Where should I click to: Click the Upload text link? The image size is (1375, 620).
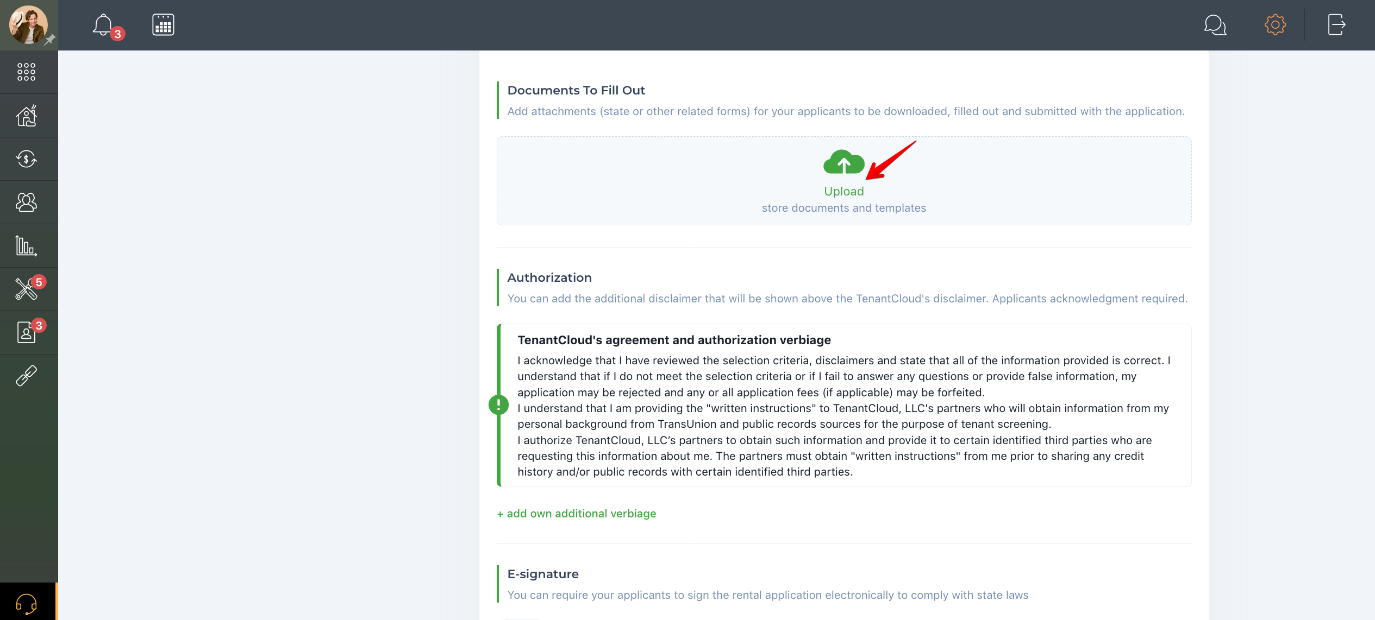(843, 191)
